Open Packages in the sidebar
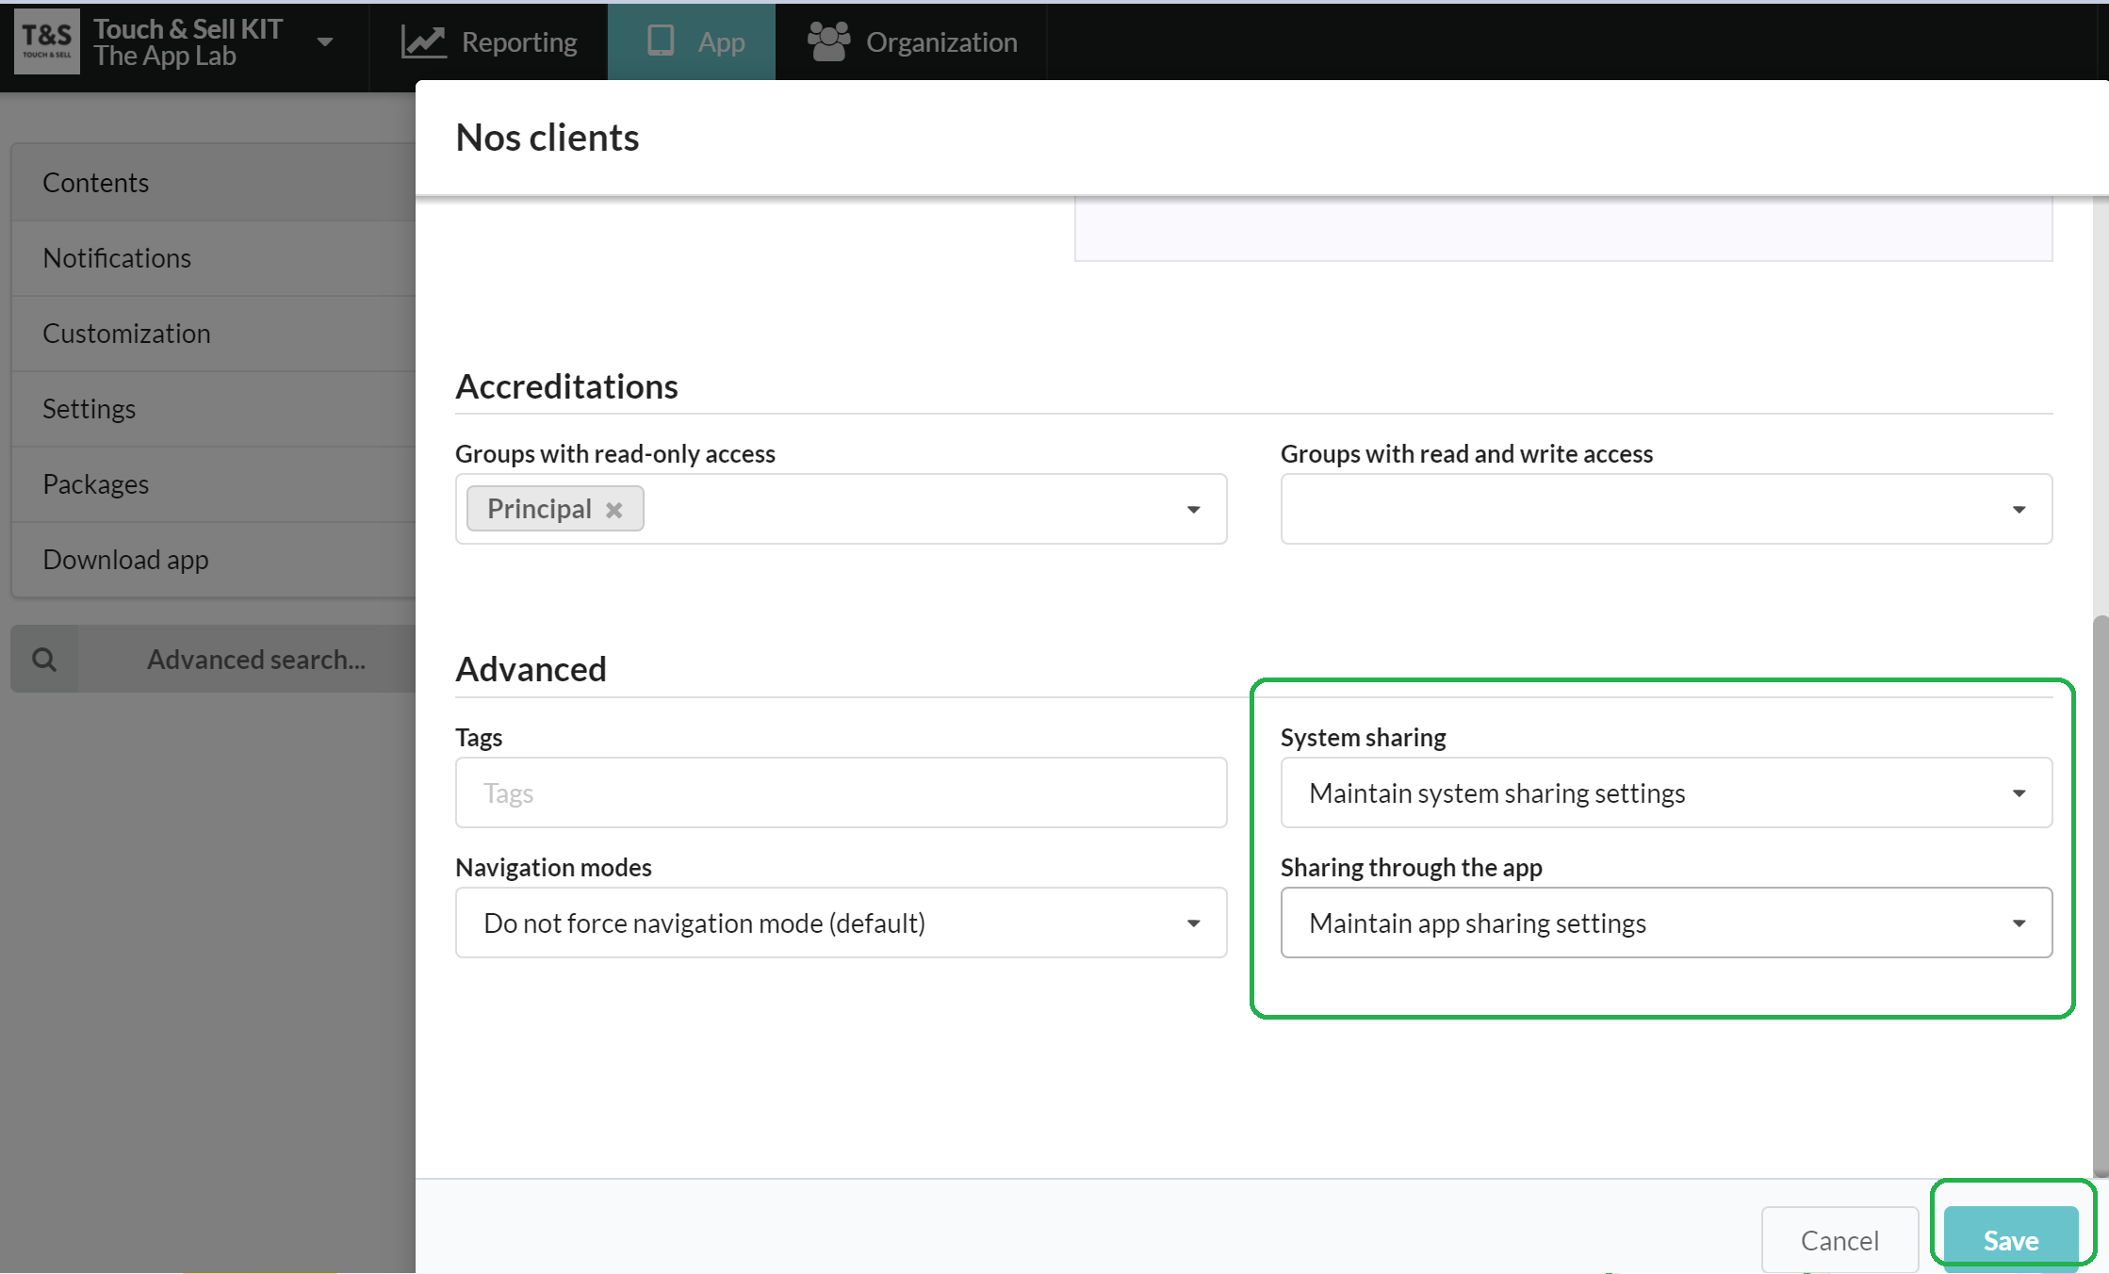 (214, 484)
